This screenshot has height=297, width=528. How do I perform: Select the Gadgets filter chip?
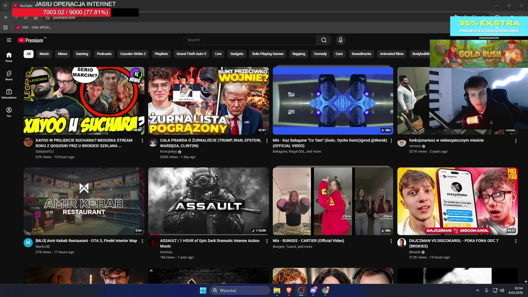[x=237, y=54]
